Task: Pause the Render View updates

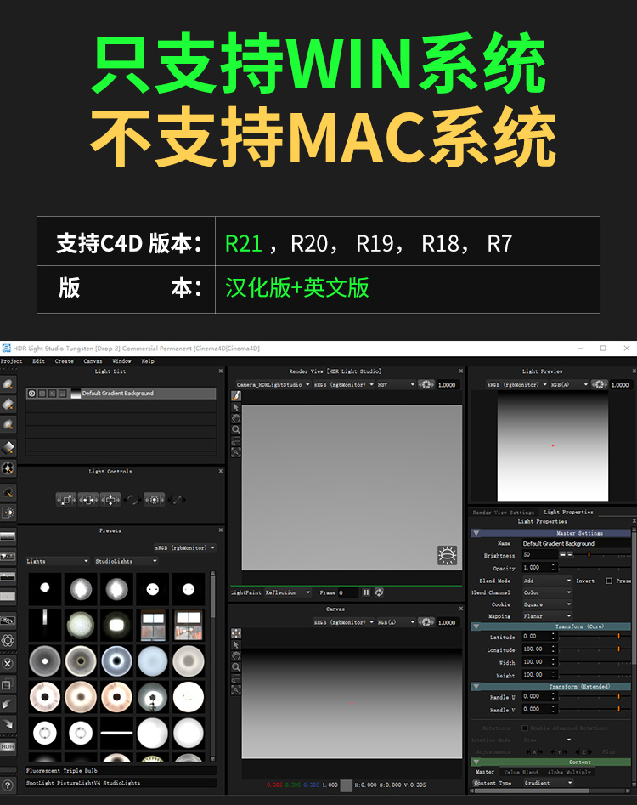Action: click(366, 592)
